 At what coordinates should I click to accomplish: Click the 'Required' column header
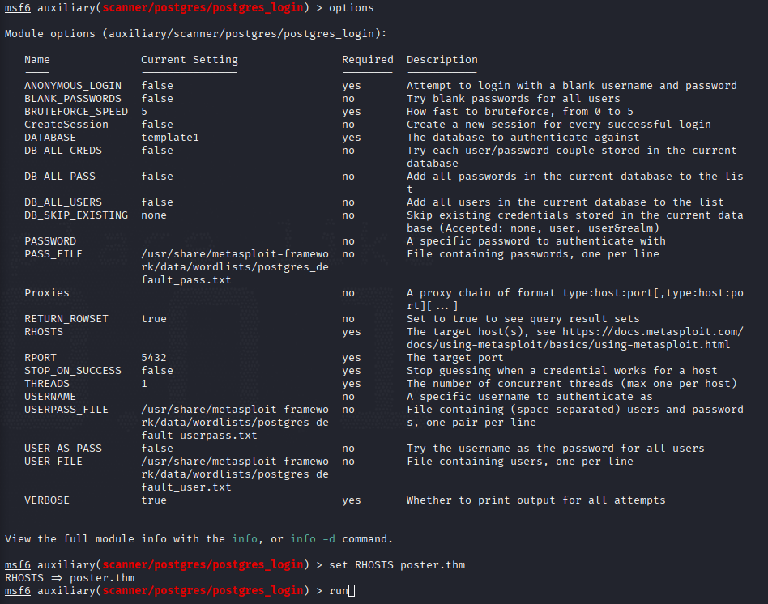(x=367, y=60)
